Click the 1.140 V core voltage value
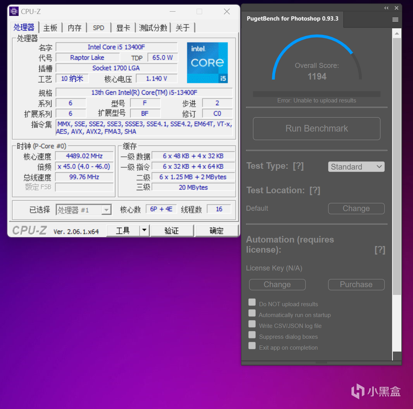 click(157, 79)
